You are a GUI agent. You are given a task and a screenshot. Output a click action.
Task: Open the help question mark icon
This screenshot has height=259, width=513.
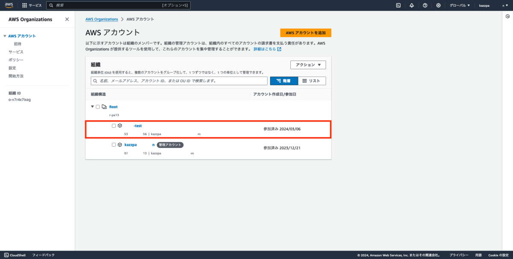pos(425,6)
